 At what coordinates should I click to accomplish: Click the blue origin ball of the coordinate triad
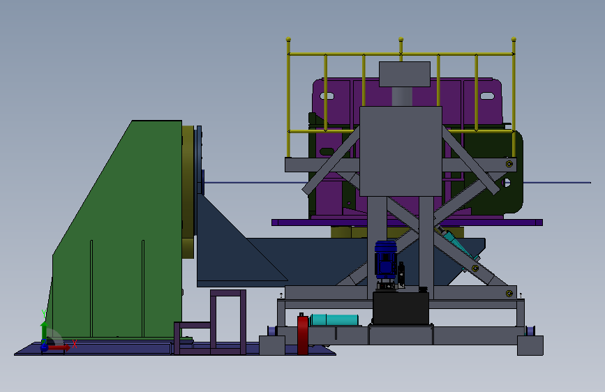44,347
